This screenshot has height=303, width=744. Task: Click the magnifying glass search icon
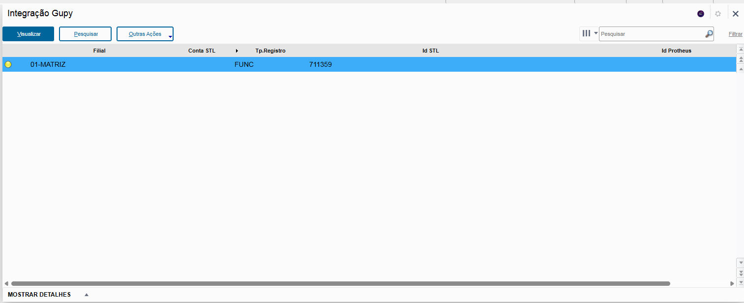pos(709,34)
